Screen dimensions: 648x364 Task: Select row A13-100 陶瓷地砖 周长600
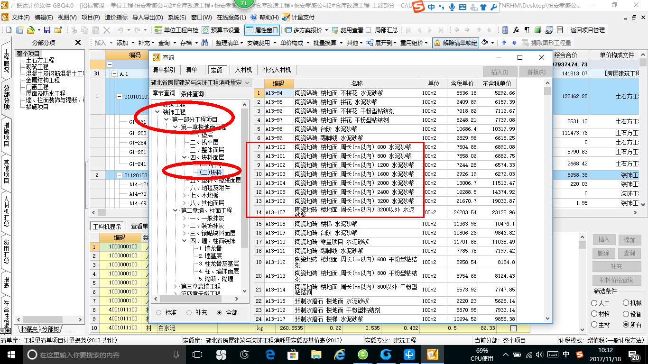385,147
